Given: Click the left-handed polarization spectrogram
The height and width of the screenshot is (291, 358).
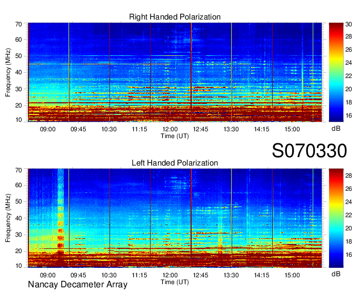Looking at the screenshot, I should (x=175, y=218).
